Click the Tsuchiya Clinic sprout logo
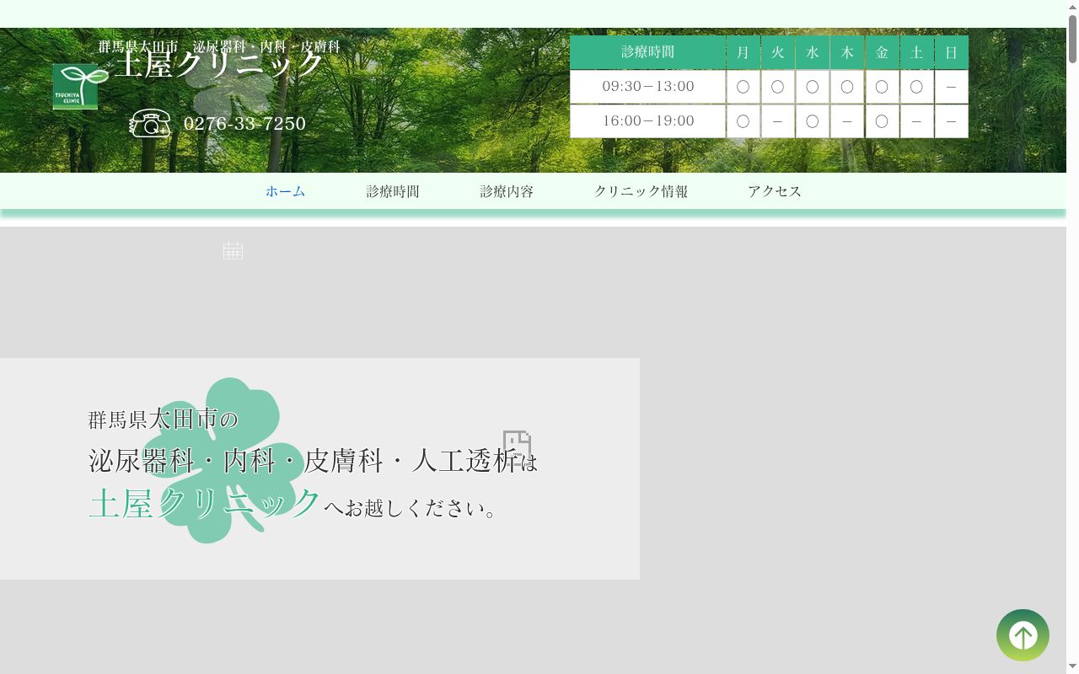 click(x=81, y=86)
